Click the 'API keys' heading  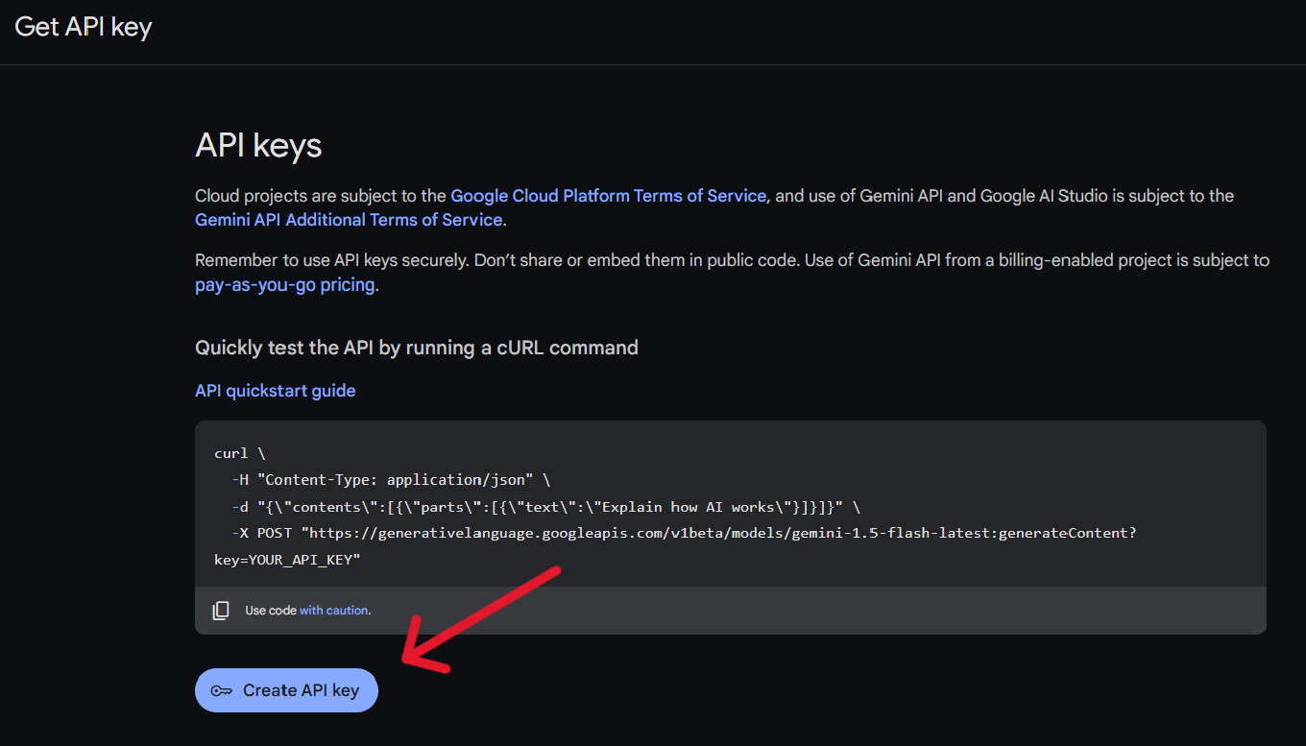258,145
